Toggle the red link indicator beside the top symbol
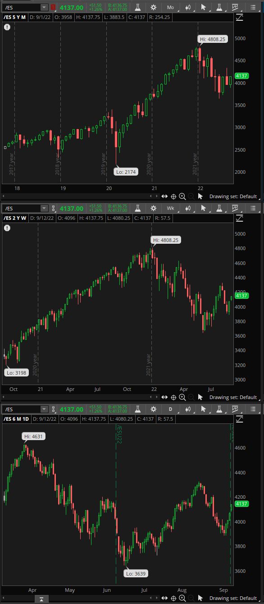Image resolution: width=264 pixels, height=604 pixels. (54, 7)
